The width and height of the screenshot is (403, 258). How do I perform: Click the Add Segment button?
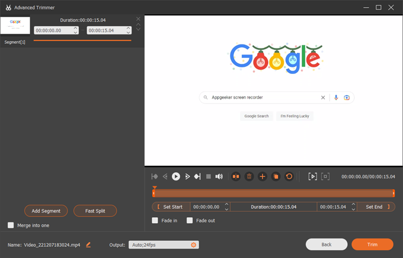pos(46,211)
